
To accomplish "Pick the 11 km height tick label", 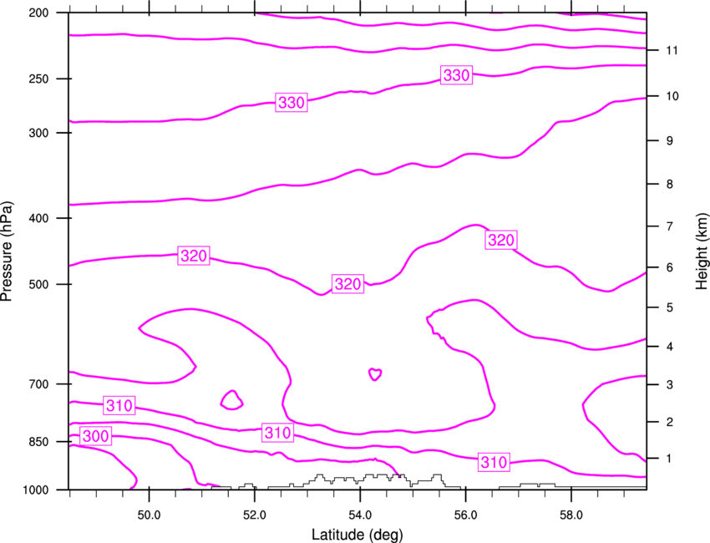I will [672, 50].
